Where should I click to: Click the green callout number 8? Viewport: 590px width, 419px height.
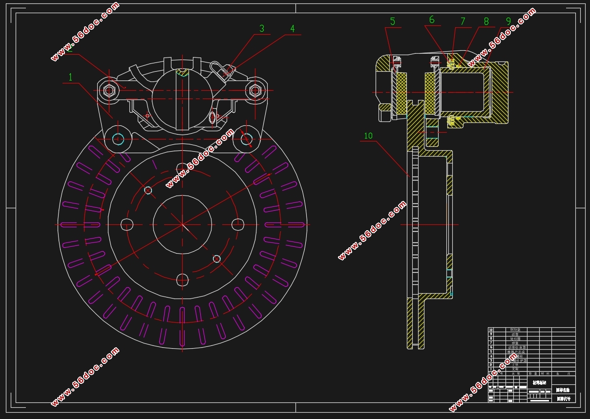486,21
